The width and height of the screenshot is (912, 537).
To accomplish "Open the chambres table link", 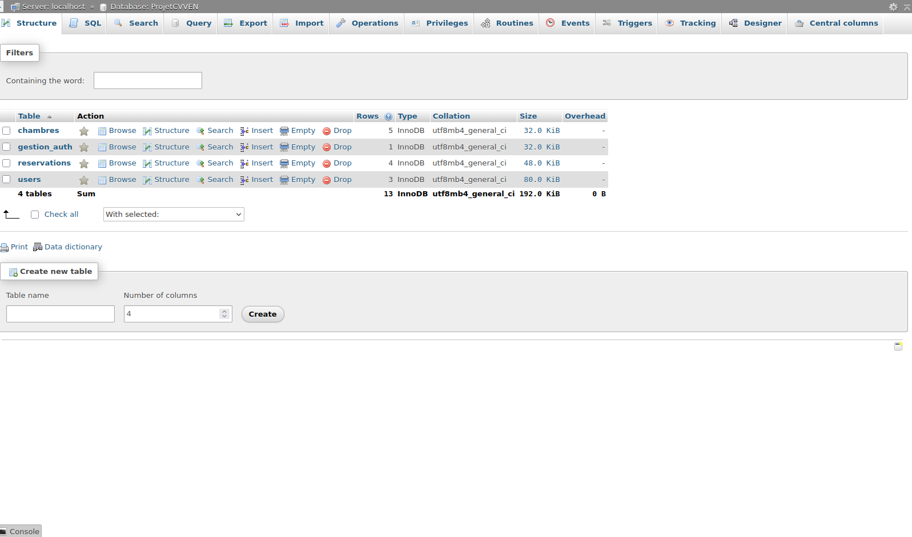I will tap(38, 131).
